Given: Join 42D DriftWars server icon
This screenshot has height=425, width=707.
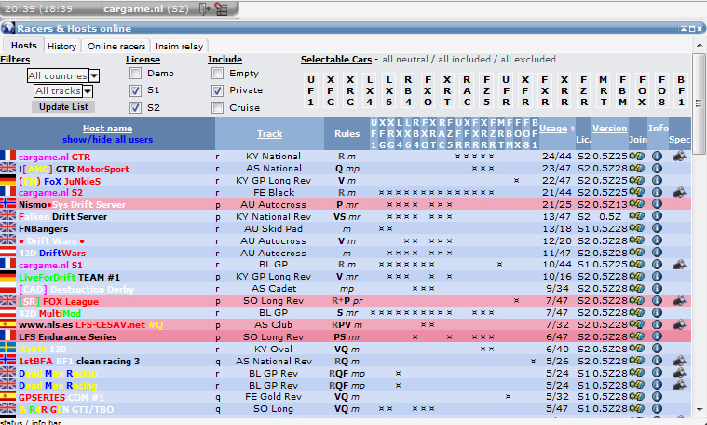Looking at the screenshot, I should 637,253.
